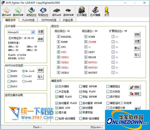The width and height of the screenshot is (150, 130).
Task: Click the 装EEPROM load EEPROM icon
Action: [18, 12]
